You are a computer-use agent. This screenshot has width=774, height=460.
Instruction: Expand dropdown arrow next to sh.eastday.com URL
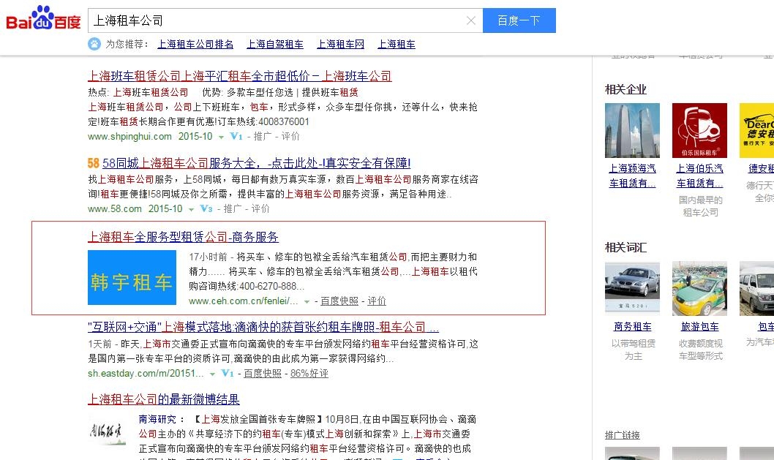(x=212, y=374)
